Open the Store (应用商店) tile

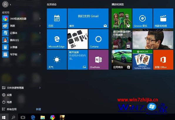tap(122, 60)
